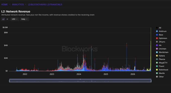Toggle Worldchain legend entry
Image resolution: width=171 pixels, height=93 pixels.
pos(162,52)
